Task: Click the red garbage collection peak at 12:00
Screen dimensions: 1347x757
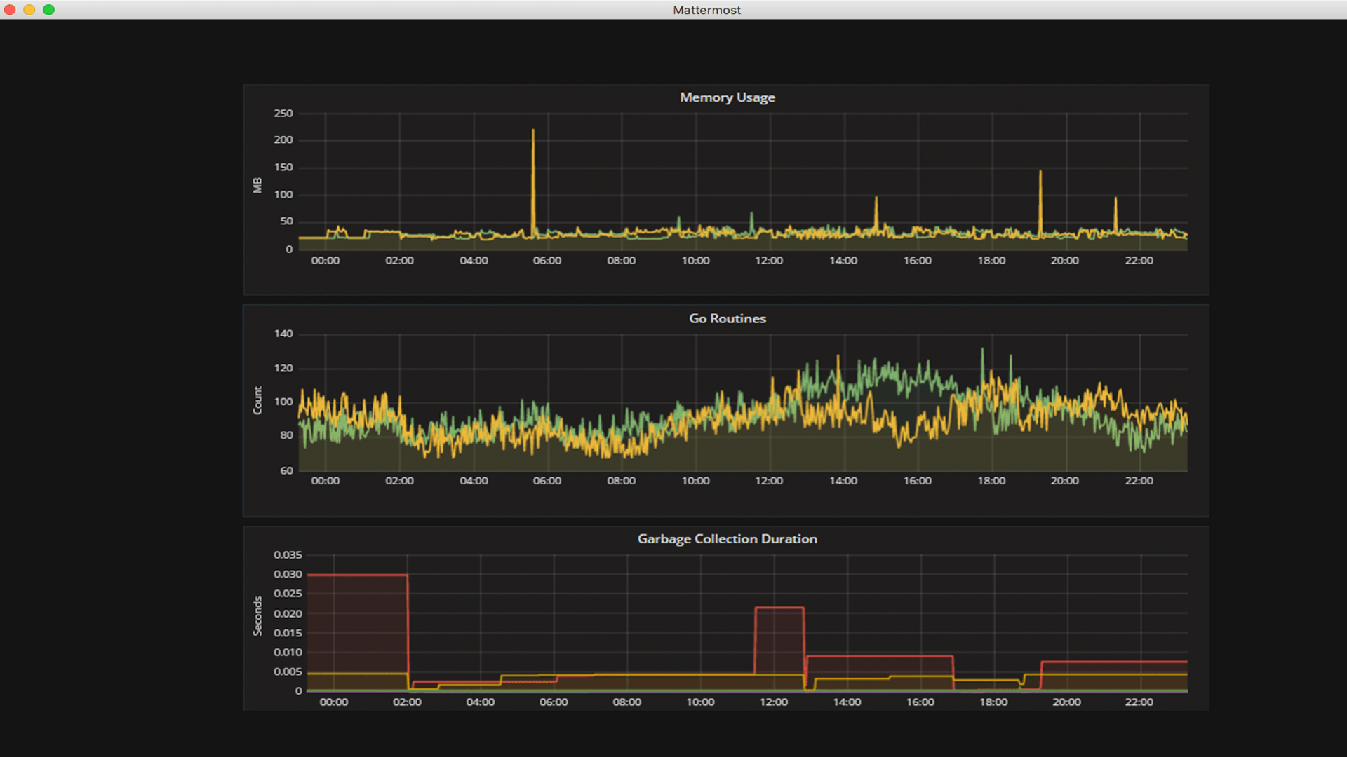Action: point(779,608)
